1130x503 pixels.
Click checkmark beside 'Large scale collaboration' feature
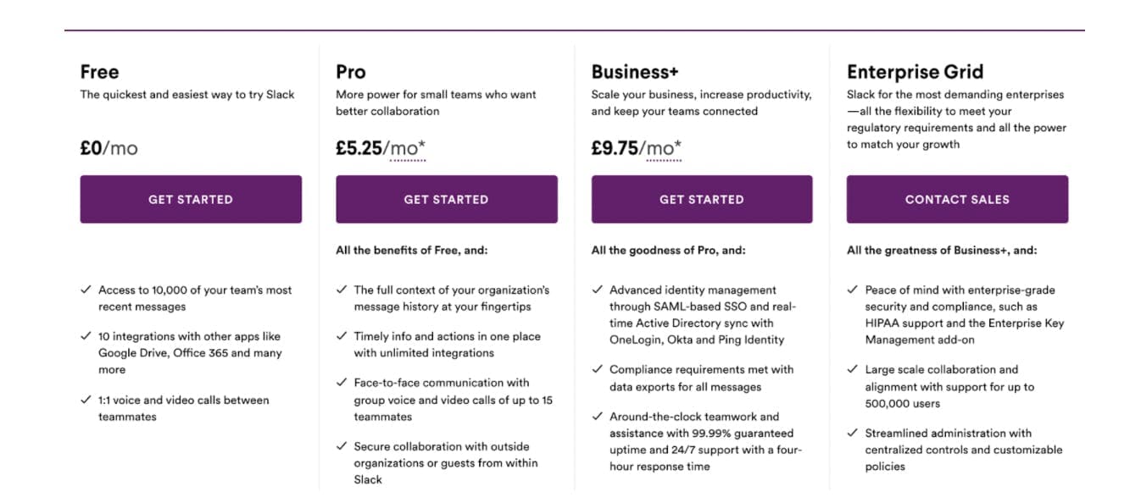point(853,370)
